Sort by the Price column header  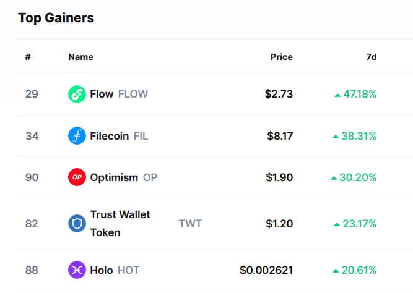[282, 57]
